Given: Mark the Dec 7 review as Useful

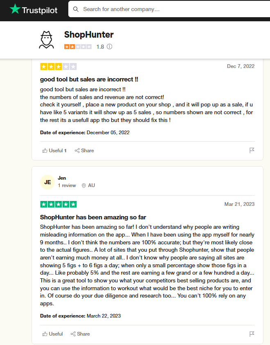Looking at the screenshot, I should pyautogui.click(x=54, y=151).
